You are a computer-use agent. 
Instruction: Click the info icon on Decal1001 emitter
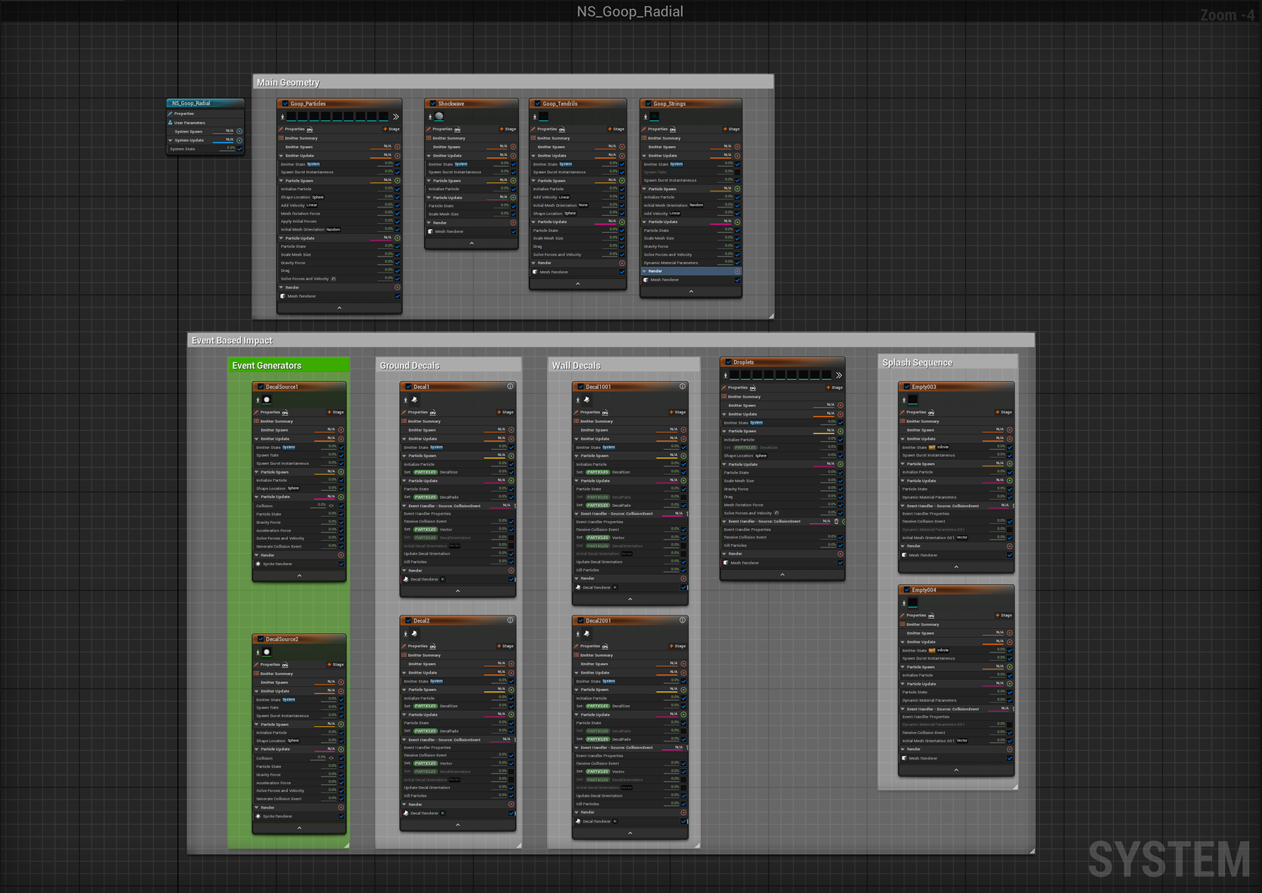click(682, 387)
